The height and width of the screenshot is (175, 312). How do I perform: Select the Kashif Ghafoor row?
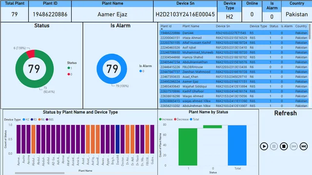pyautogui.click(x=234, y=91)
